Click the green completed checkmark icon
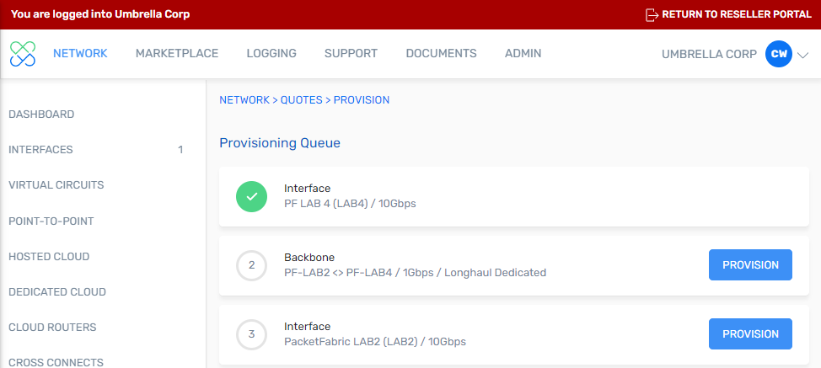The height and width of the screenshot is (368, 821). click(252, 196)
